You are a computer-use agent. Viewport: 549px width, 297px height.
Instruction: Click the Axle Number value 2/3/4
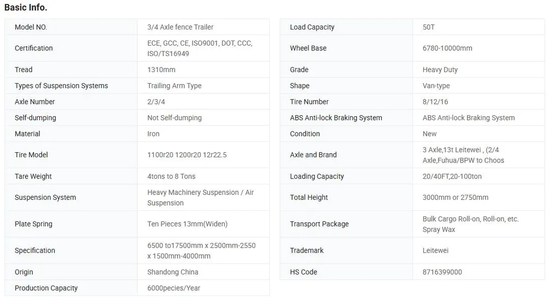pos(156,102)
